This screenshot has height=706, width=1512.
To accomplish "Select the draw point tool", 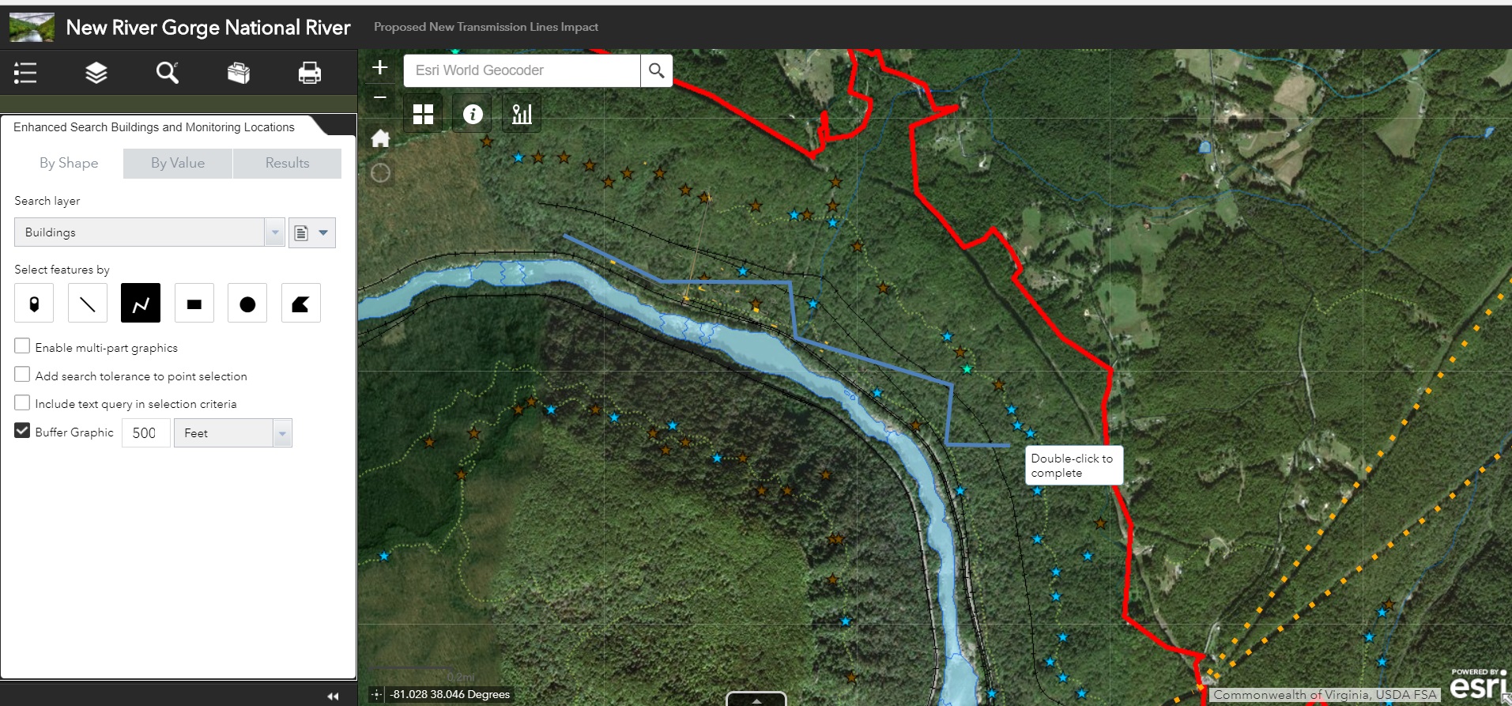I will pyautogui.click(x=34, y=304).
